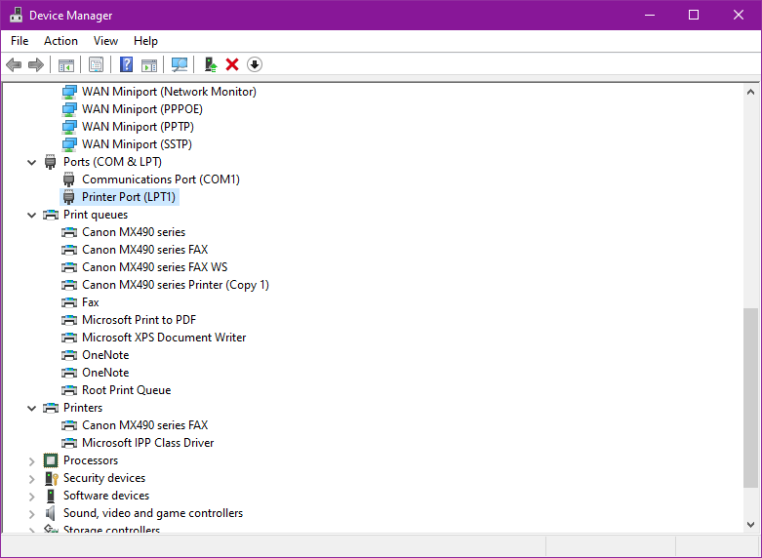
Task: Select Canon MX490 series FAX under Printers
Action: pos(144,425)
